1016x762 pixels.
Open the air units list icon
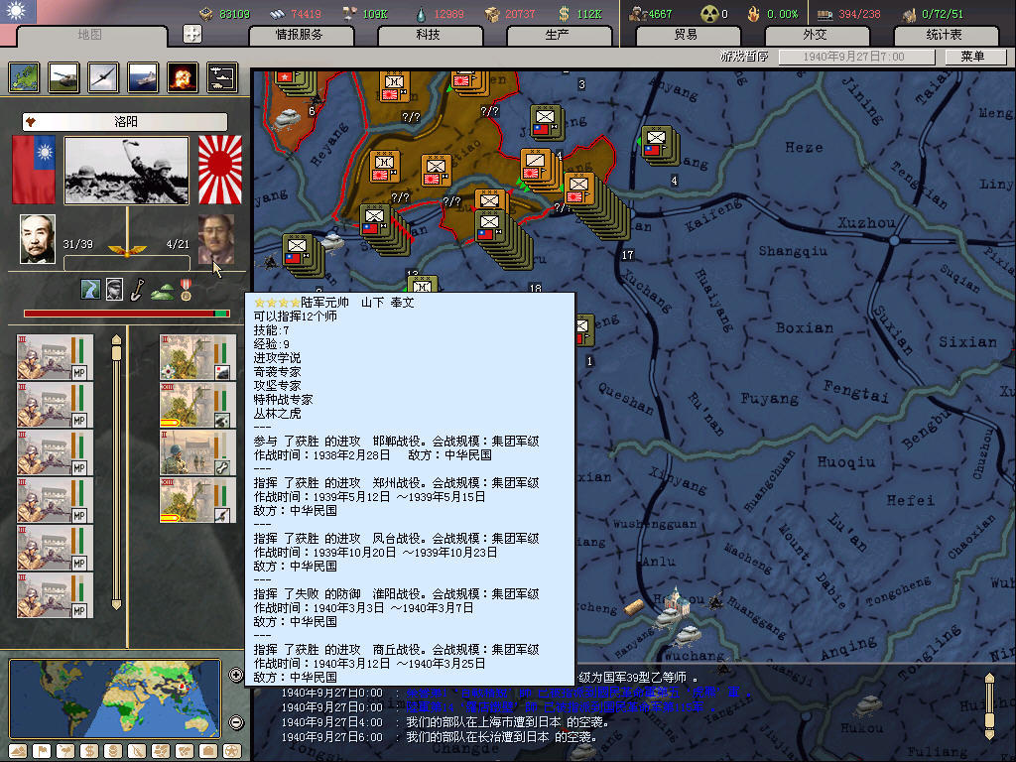103,77
